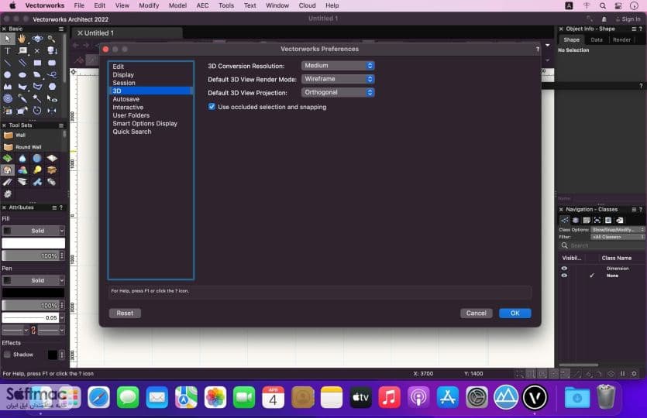Screen dimensions: 647x418
Task: Select the Zoom magnifier tool
Action: click(52, 39)
